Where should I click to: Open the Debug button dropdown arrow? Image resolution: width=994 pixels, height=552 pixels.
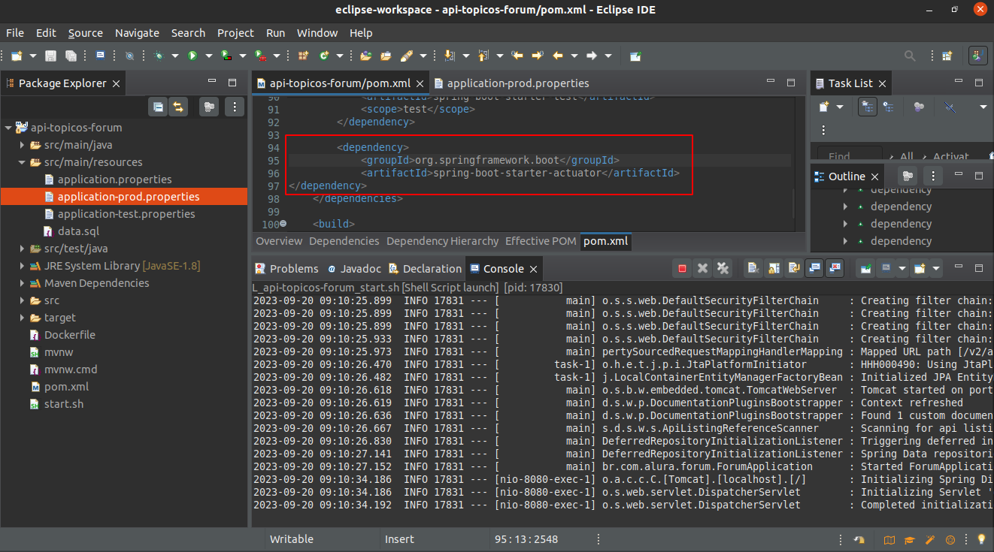tap(174, 56)
